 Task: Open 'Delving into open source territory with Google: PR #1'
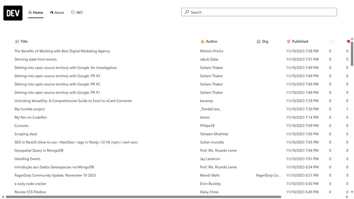(x=57, y=92)
